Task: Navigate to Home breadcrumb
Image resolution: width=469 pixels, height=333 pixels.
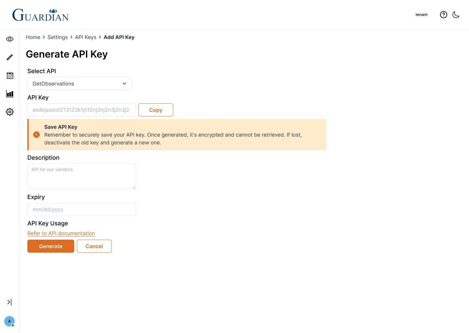Action: click(x=33, y=37)
